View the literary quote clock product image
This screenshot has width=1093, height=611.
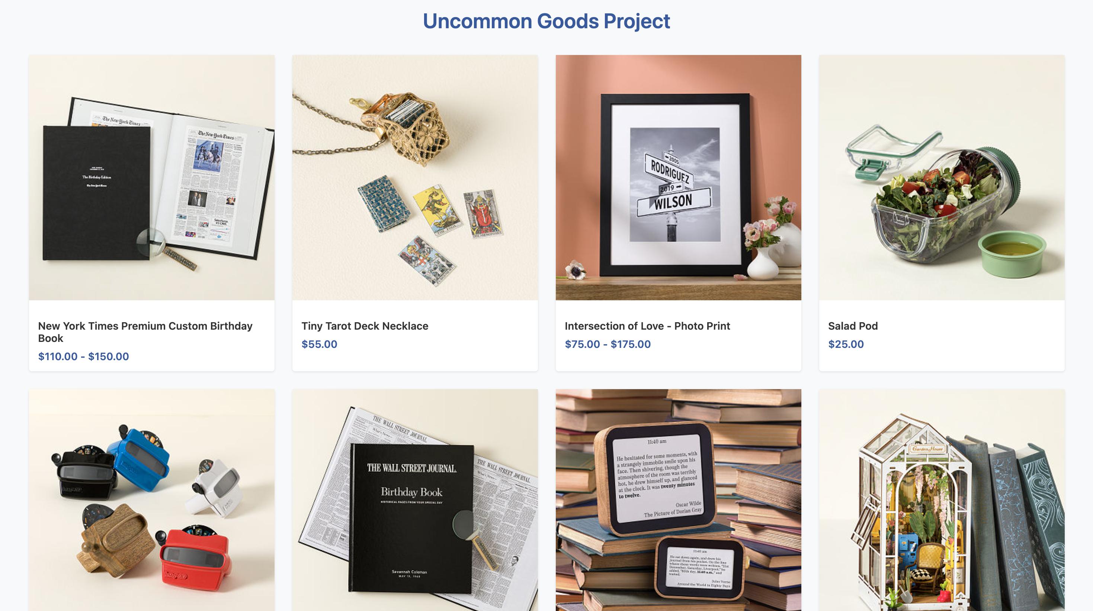tap(679, 500)
